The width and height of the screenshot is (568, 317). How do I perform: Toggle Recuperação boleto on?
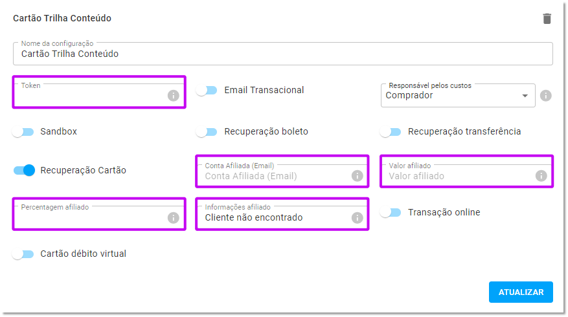coord(207,131)
